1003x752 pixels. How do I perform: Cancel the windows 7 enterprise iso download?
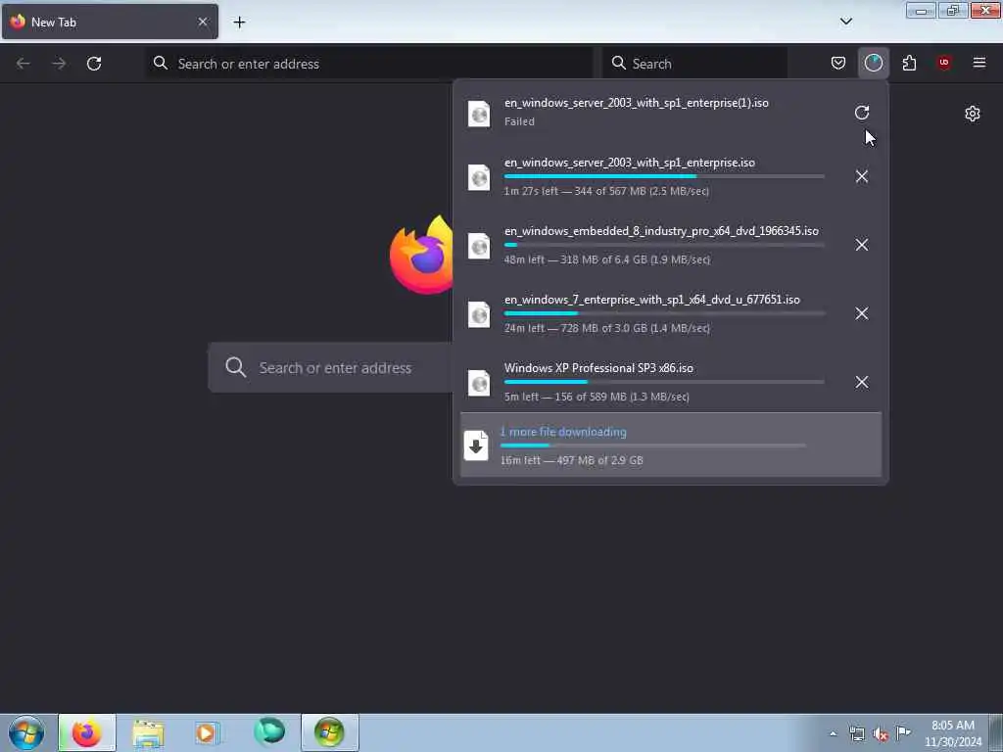tap(862, 313)
